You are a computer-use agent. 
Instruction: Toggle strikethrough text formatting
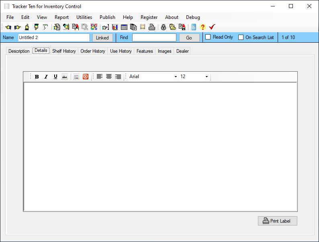click(x=65, y=77)
